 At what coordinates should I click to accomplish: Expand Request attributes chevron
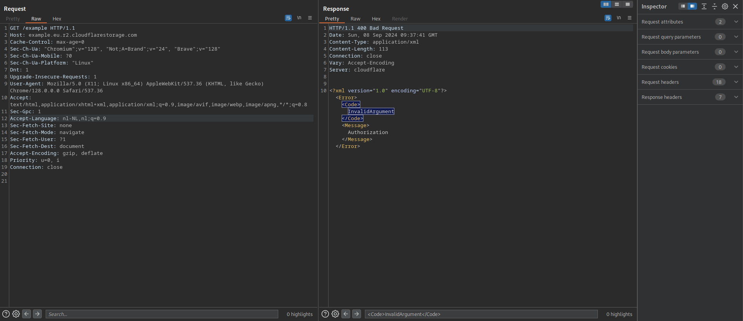click(x=736, y=22)
